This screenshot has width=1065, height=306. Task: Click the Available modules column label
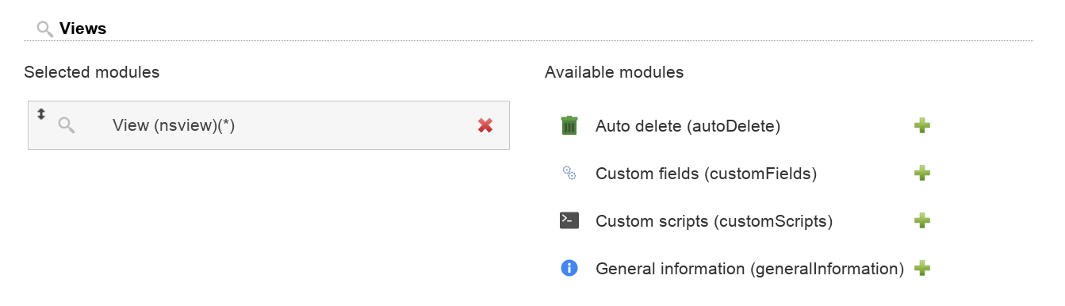(614, 72)
